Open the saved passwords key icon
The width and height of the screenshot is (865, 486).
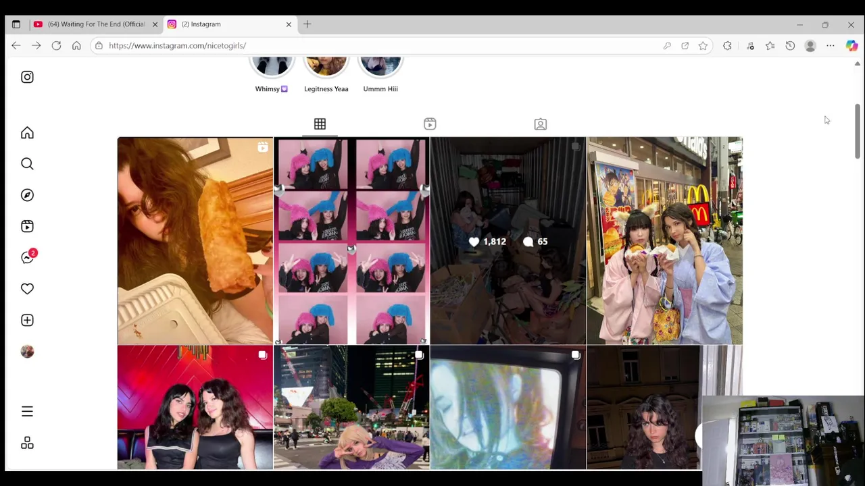pos(667,46)
